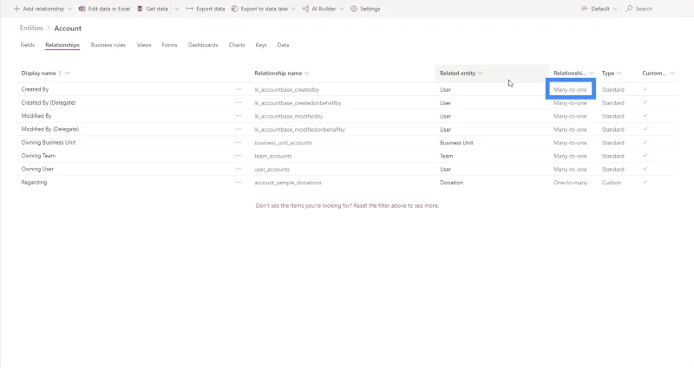Click the Export data button label
Screen dimensions: 694x368
coord(211,9)
